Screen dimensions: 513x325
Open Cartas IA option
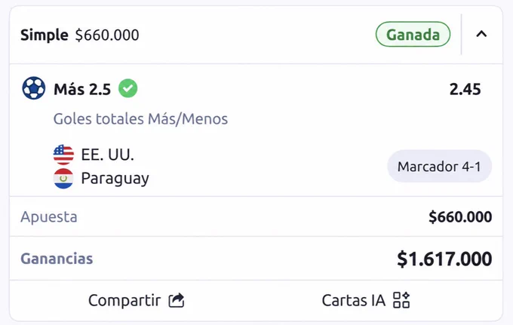coord(366,300)
